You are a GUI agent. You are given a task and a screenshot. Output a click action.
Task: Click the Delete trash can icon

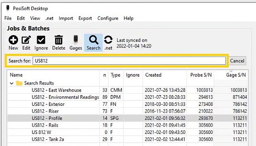tap(59, 40)
